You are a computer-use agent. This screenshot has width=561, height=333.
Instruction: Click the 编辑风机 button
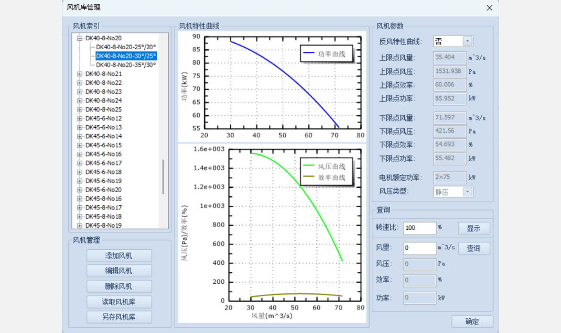coord(119,271)
